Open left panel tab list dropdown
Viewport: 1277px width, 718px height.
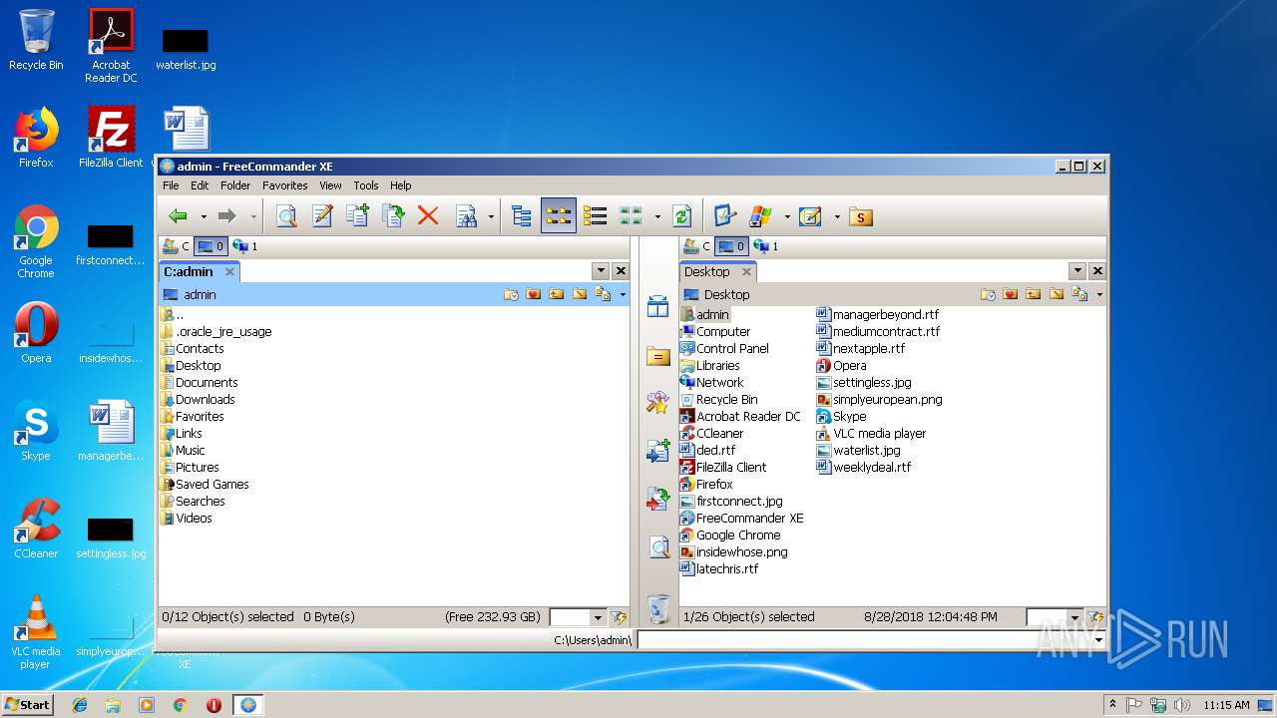600,271
